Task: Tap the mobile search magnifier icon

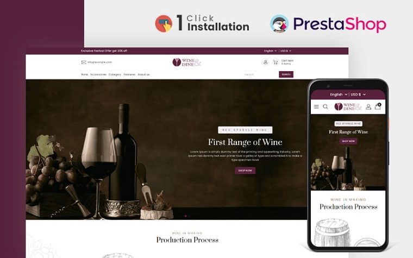Action: click(x=326, y=106)
